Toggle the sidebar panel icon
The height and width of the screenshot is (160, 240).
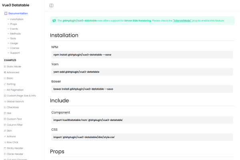52,6
